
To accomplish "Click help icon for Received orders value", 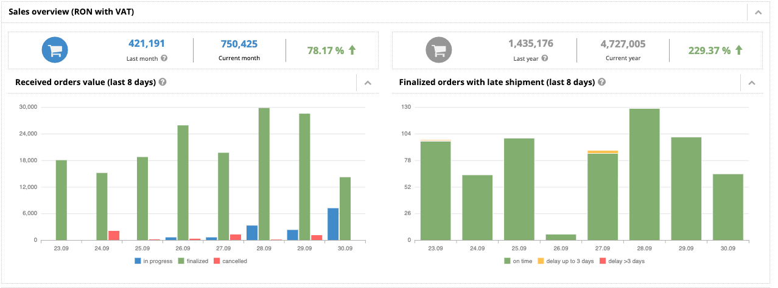I will click(163, 83).
